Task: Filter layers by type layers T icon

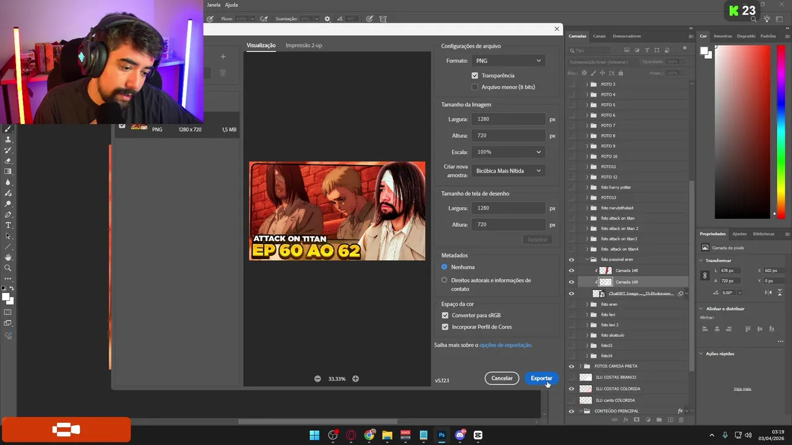Action: [x=647, y=50]
